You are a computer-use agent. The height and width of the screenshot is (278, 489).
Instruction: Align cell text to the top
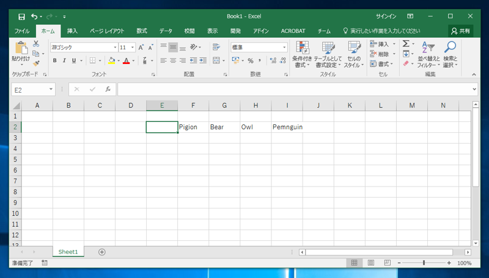point(163,47)
